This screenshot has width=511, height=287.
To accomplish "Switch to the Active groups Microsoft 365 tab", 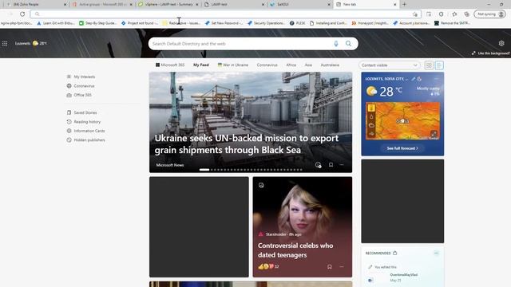I will 101,4.
